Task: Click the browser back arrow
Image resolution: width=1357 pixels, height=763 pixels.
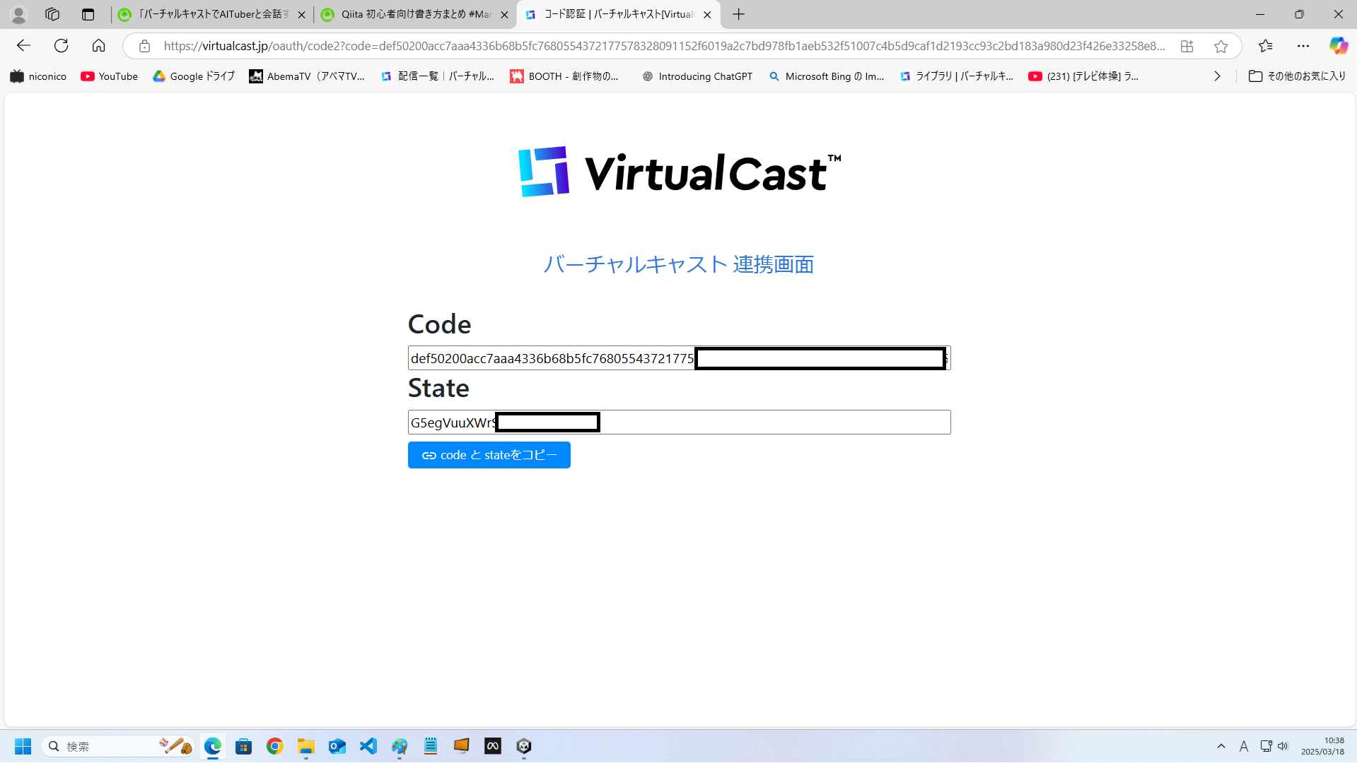Action: [23, 46]
